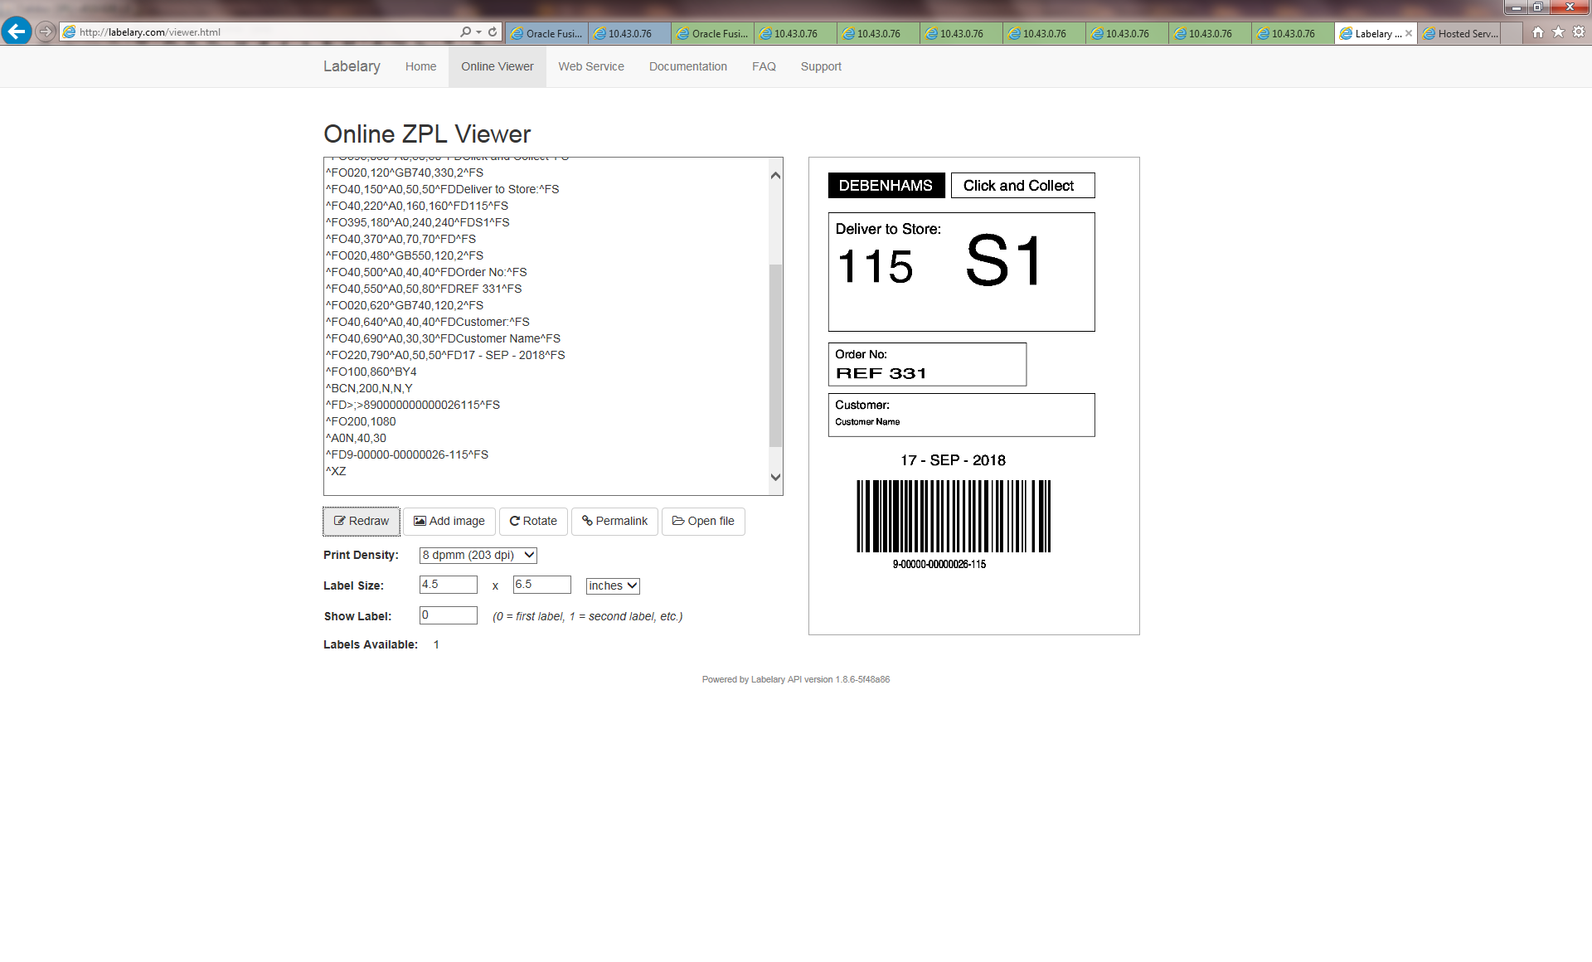This screenshot has width=1592, height=962.
Task: Click the ^FO200,1080 line in editor
Action: pos(361,421)
